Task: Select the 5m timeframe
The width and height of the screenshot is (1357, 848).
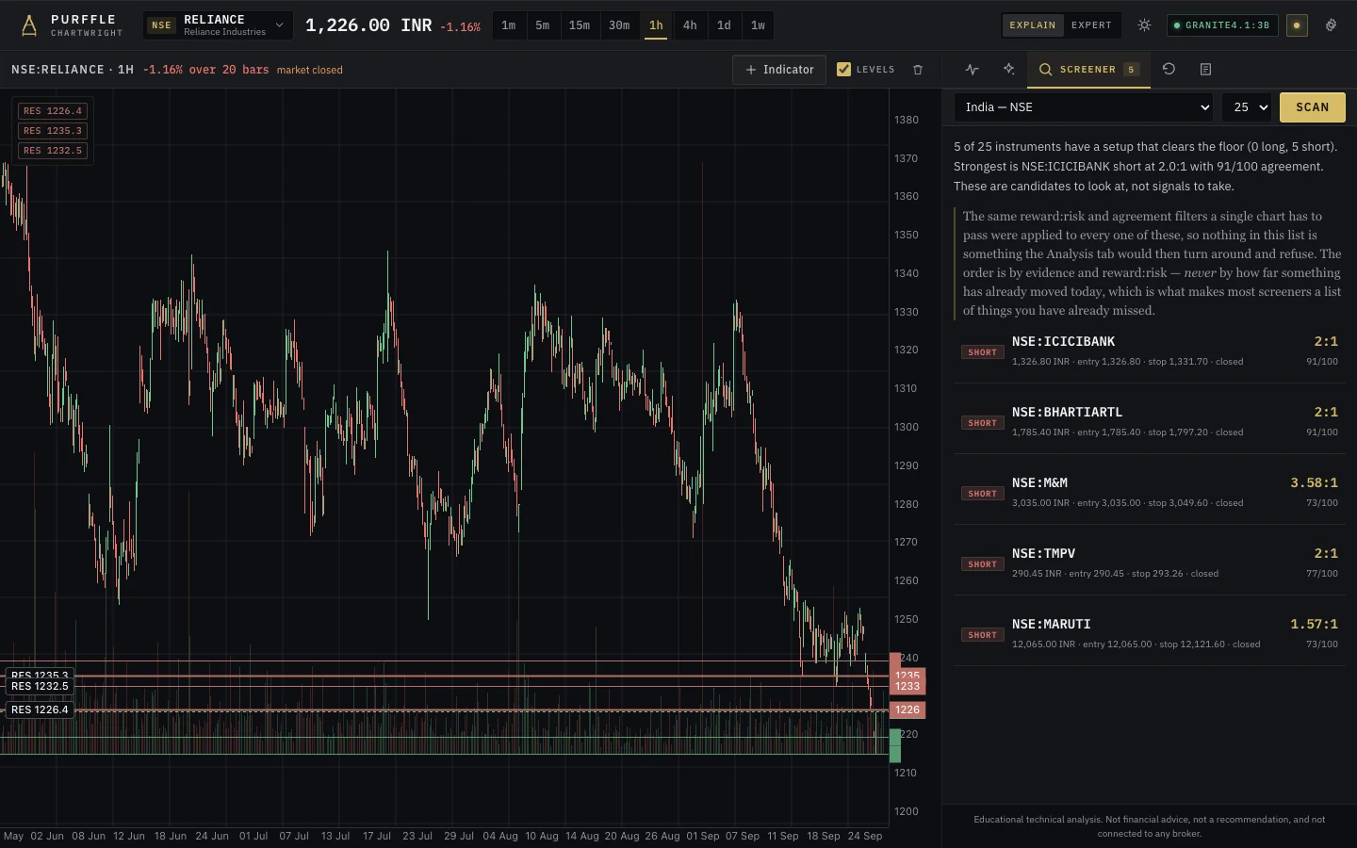Action: point(543,25)
